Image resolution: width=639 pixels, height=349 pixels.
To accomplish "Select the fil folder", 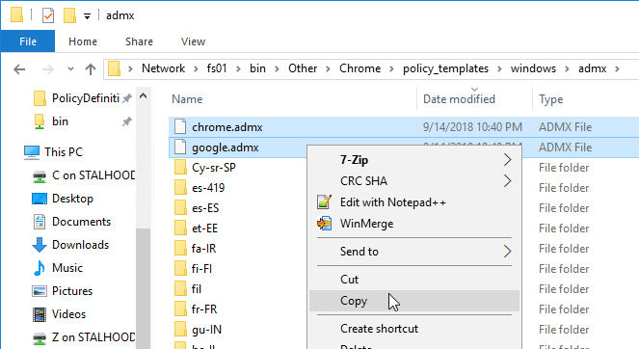I will point(197,289).
